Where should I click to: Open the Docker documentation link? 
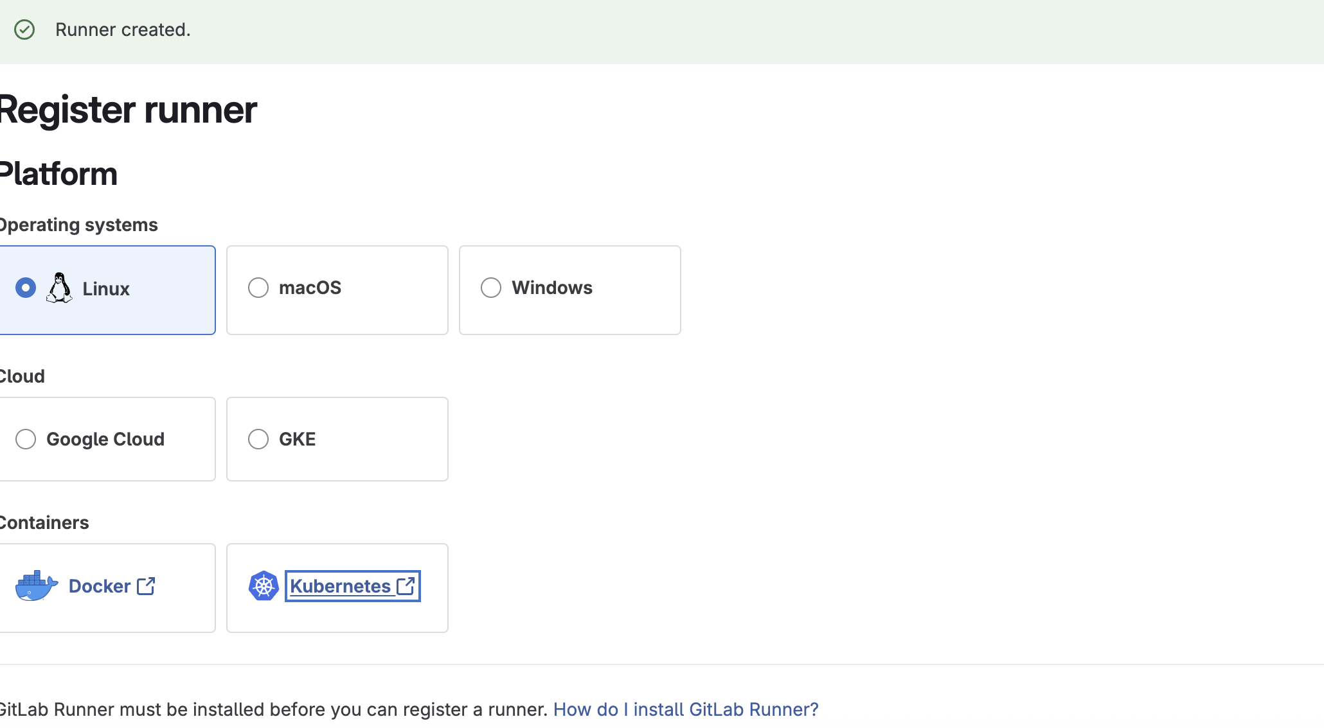coord(100,586)
